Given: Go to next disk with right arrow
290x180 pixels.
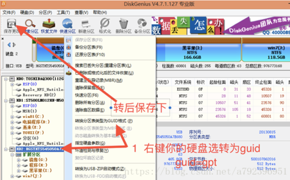Looking at the screenshot, I should pos(14,45).
